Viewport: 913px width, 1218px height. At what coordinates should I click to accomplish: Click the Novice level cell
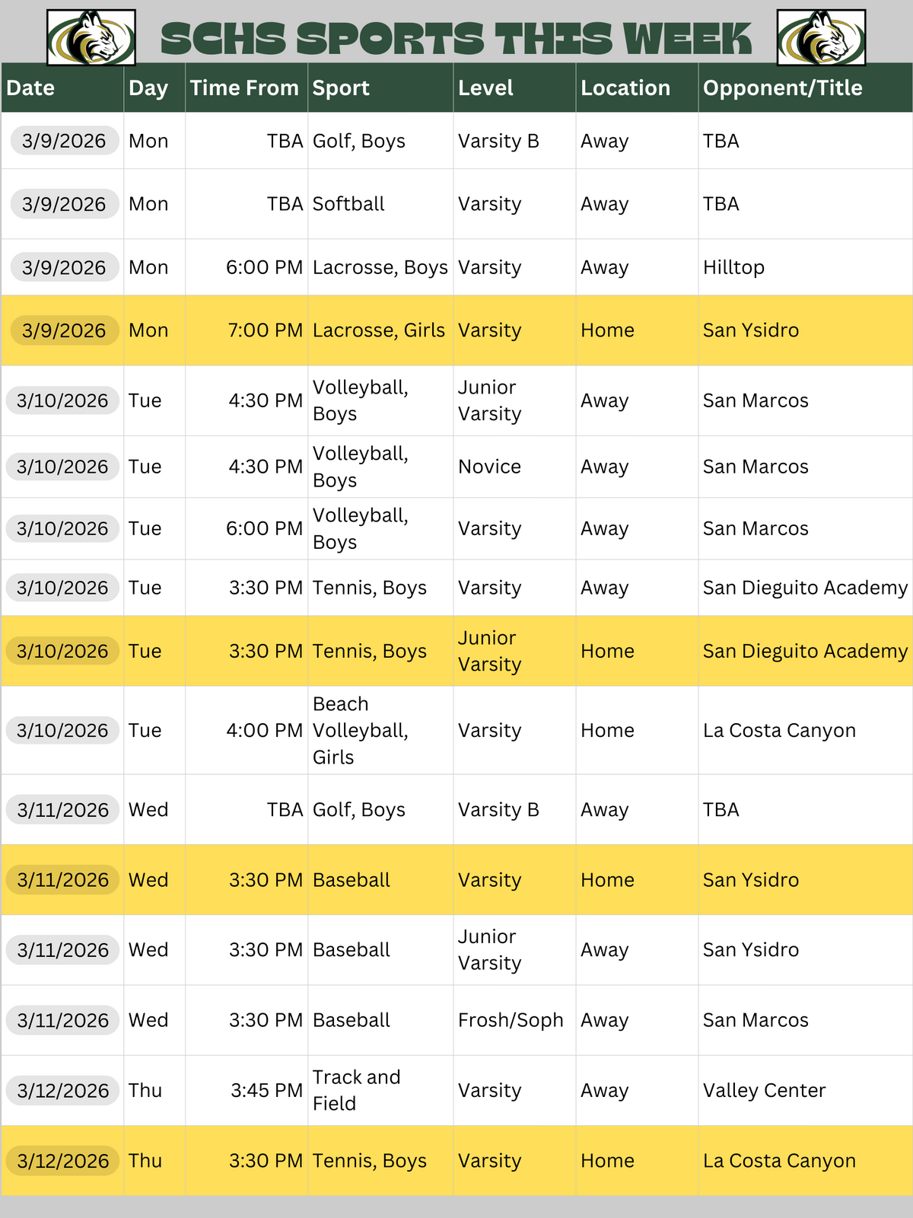pos(489,467)
